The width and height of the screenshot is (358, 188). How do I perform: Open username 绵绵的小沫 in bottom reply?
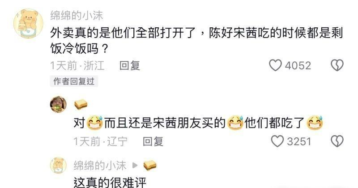[x=100, y=165]
